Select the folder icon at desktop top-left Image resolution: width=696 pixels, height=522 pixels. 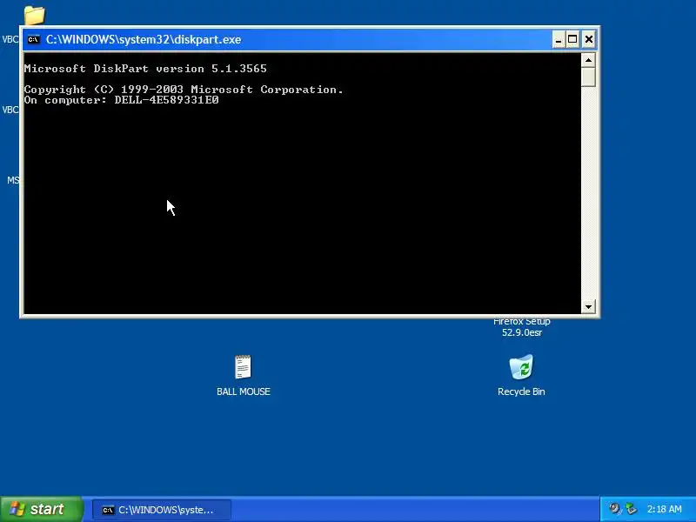click(35, 16)
